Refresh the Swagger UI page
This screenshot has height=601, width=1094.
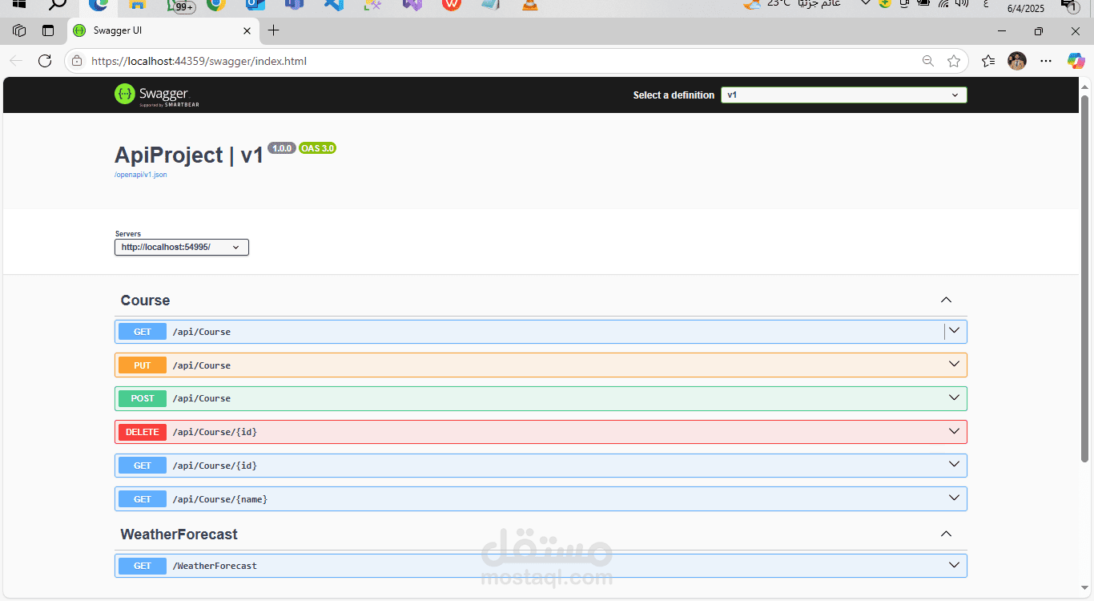click(x=45, y=61)
